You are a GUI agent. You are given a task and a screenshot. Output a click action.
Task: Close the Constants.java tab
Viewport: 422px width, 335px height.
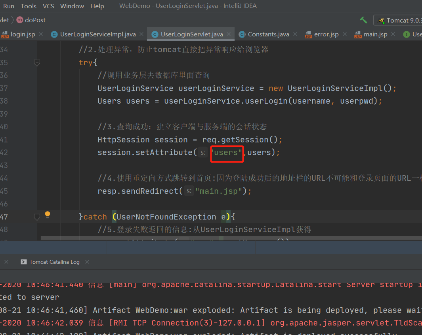click(295, 34)
